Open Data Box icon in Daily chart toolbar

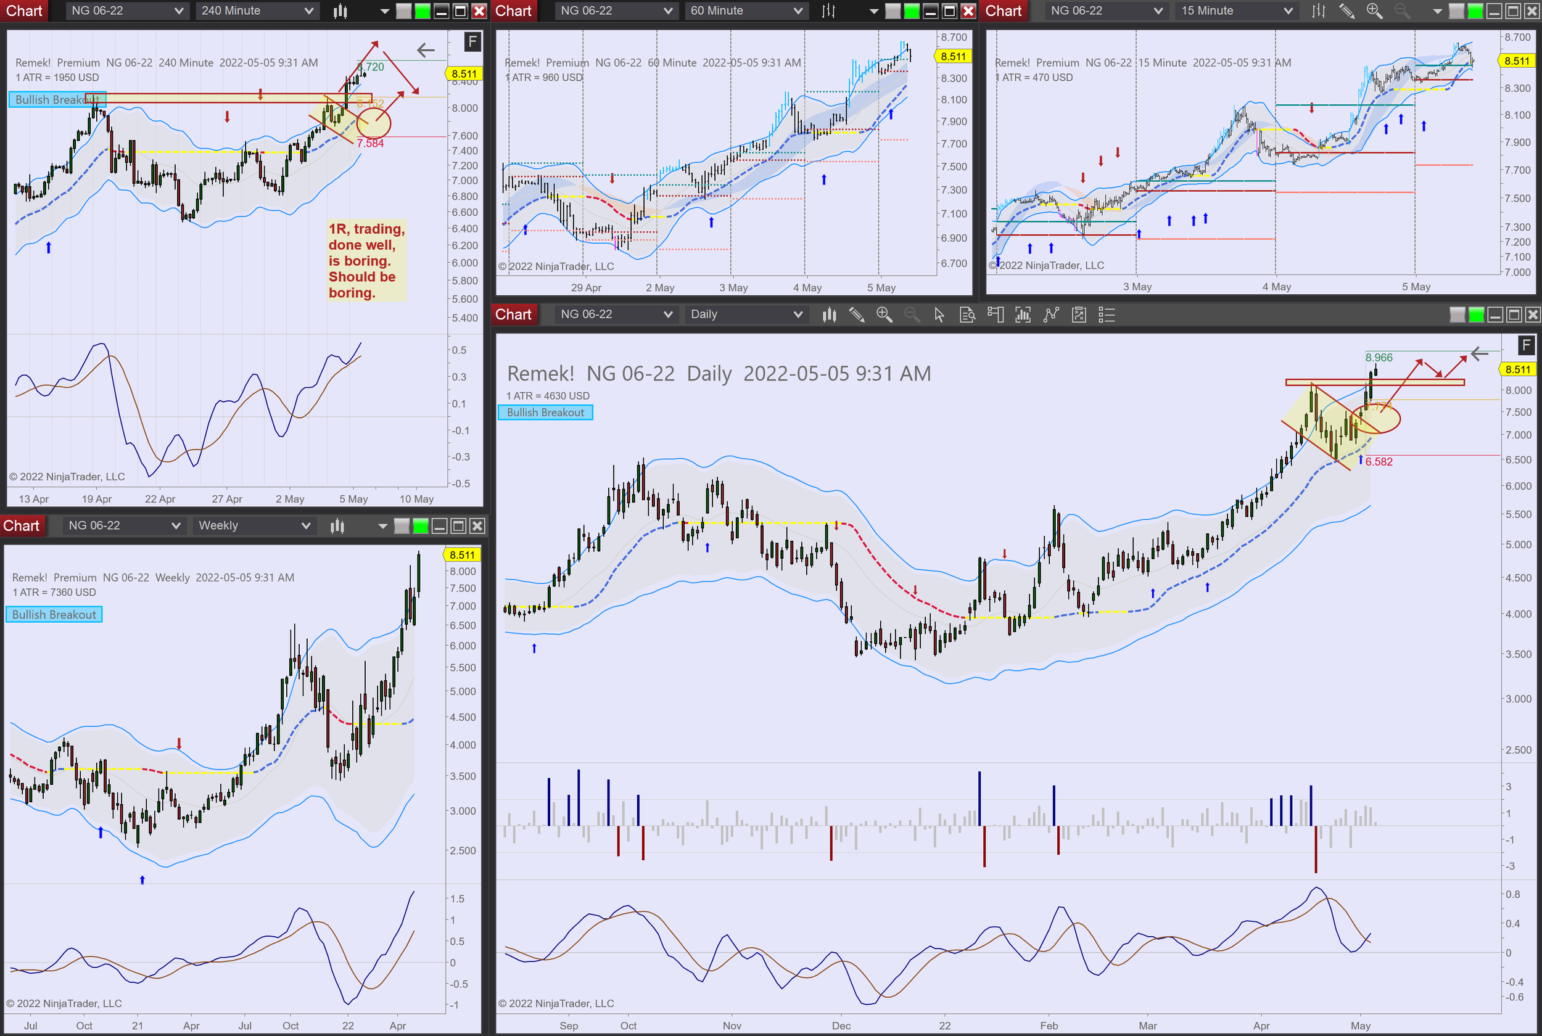pos(967,314)
